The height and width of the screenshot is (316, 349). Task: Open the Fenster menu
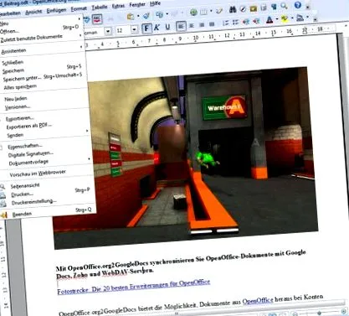click(x=137, y=5)
